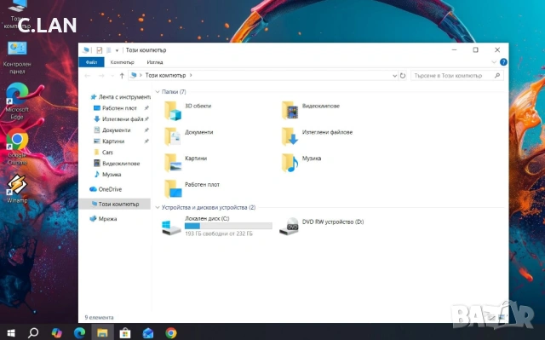
Task: Select the Локален диск (C:) drive
Action: click(217, 226)
